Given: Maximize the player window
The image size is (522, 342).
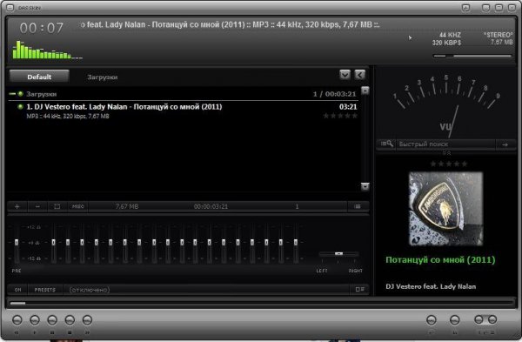Looking at the screenshot, I should click(x=499, y=8).
